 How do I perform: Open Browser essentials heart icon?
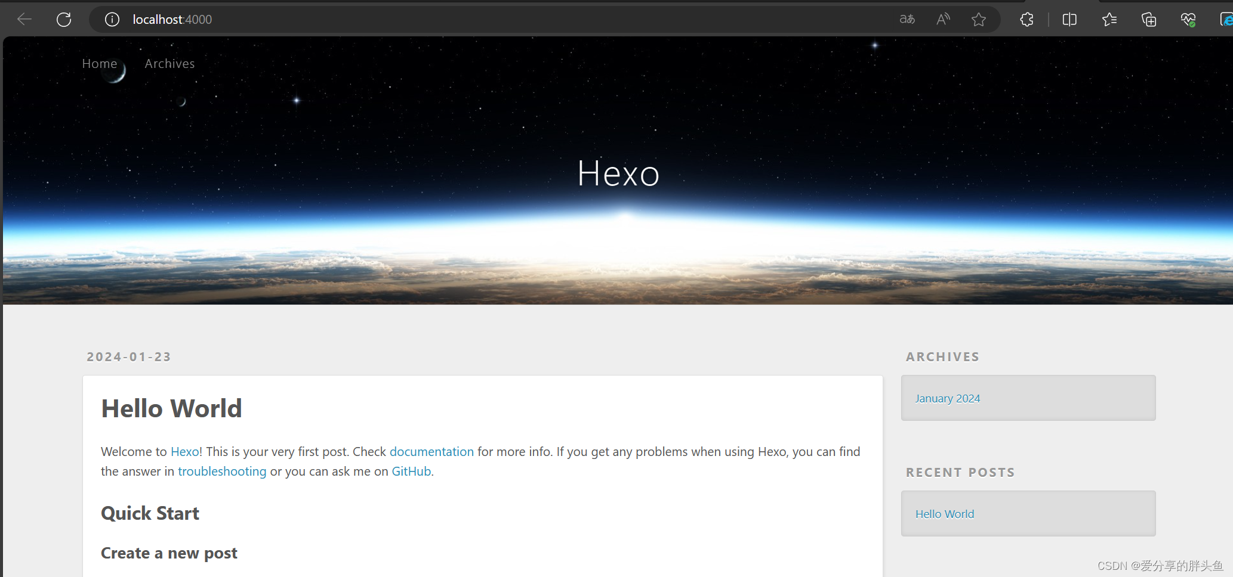point(1188,20)
